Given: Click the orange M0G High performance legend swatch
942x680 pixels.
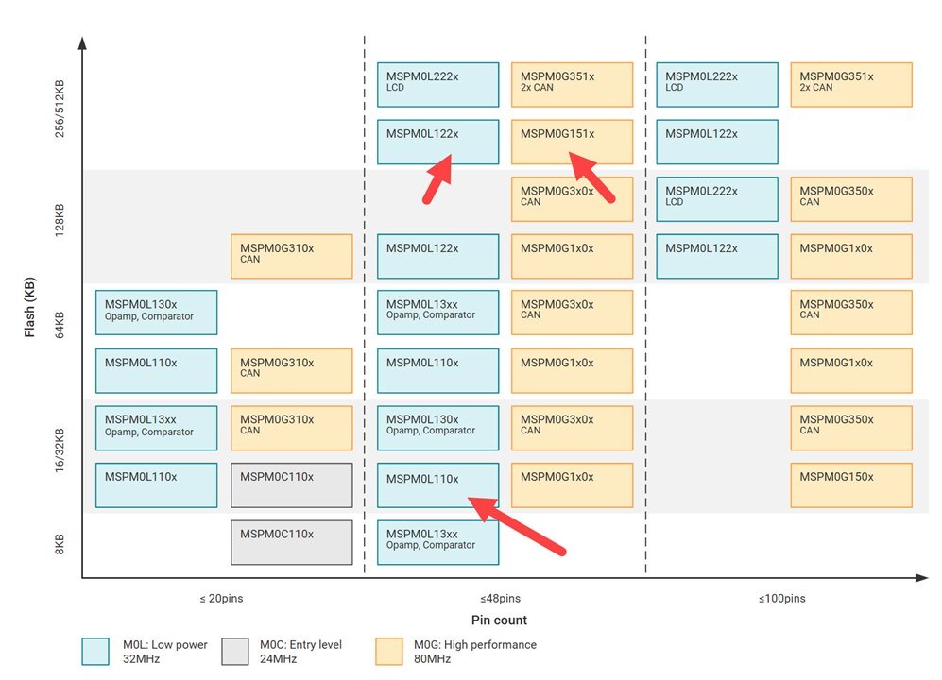Looking at the screenshot, I should coord(389,652).
